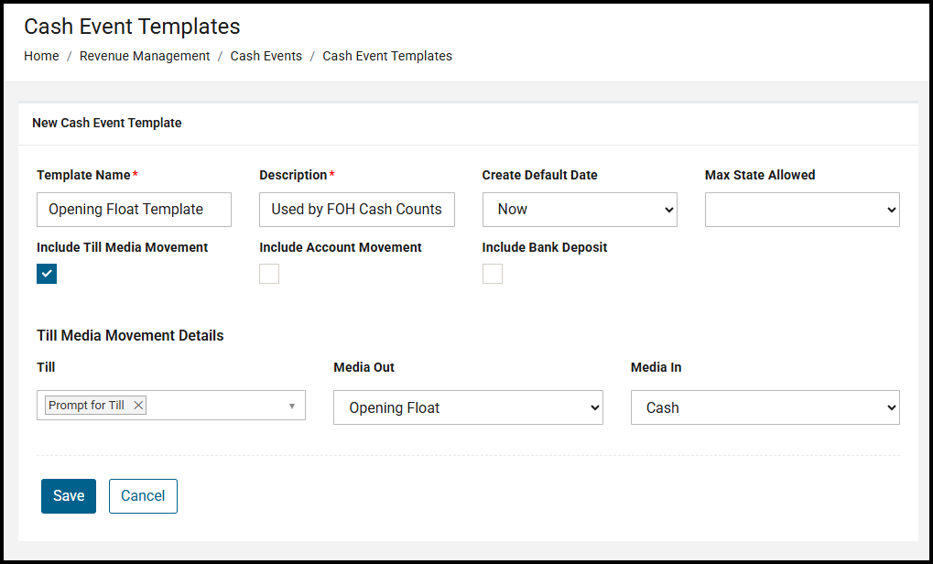Click the Media Out label
933x564 pixels.
coord(364,368)
